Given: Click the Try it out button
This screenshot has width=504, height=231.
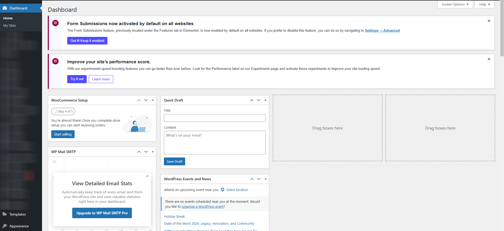Looking at the screenshot, I should 77,79.
